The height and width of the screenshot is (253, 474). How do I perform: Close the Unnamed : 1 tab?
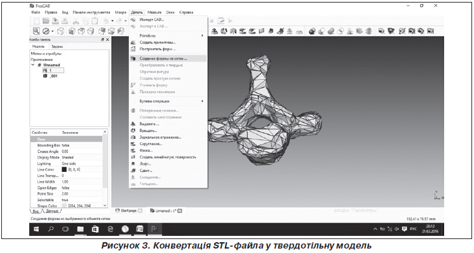coord(180,211)
